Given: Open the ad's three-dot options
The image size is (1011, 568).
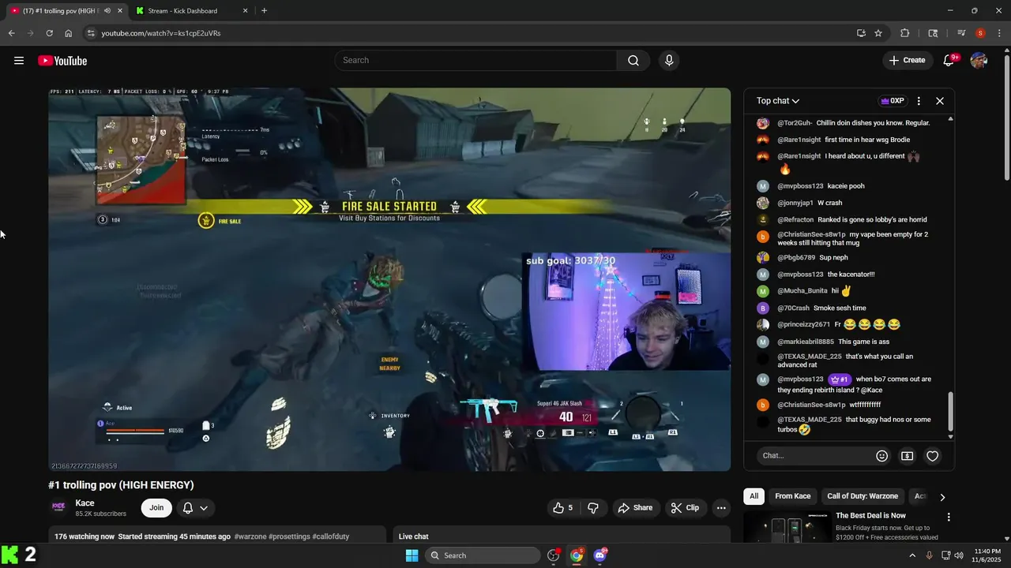Looking at the screenshot, I should pyautogui.click(x=949, y=518).
